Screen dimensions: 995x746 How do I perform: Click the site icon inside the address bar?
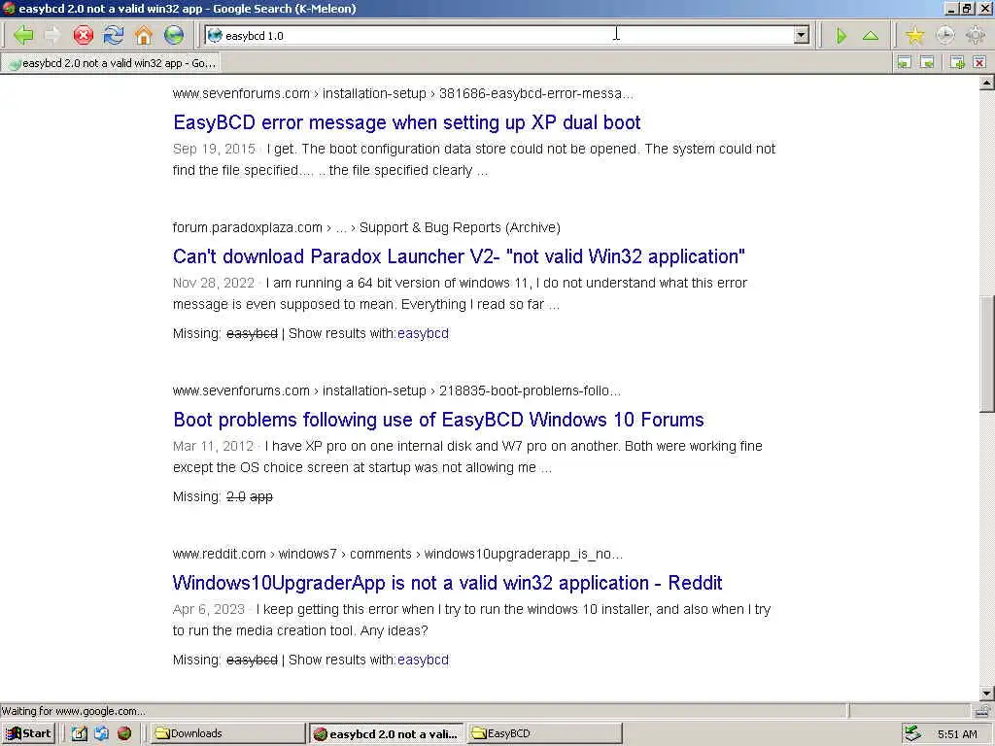click(215, 36)
